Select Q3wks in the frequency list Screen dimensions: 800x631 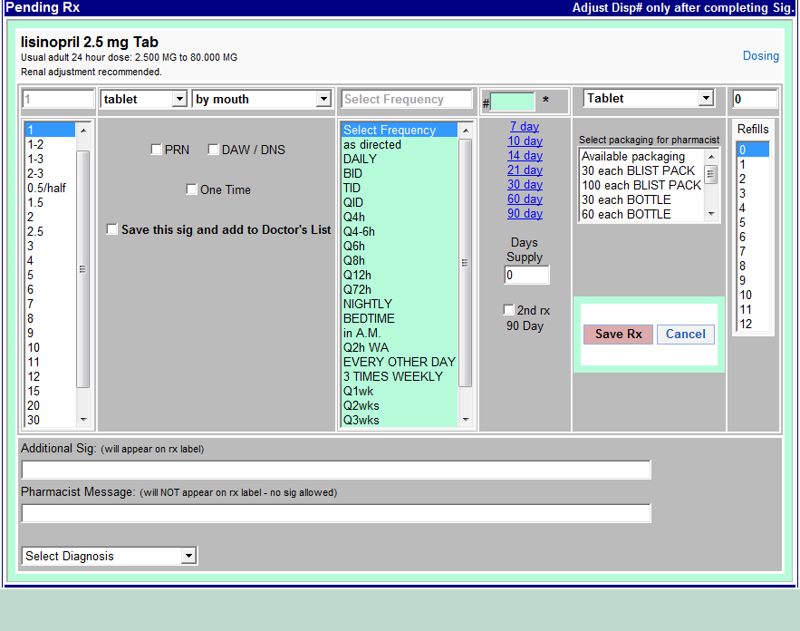tap(400, 420)
